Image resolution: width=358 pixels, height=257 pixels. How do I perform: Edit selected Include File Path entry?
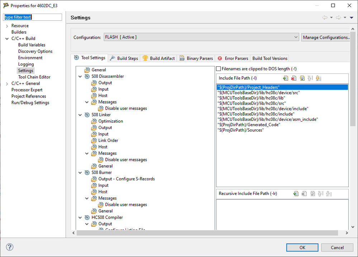(x=302, y=78)
